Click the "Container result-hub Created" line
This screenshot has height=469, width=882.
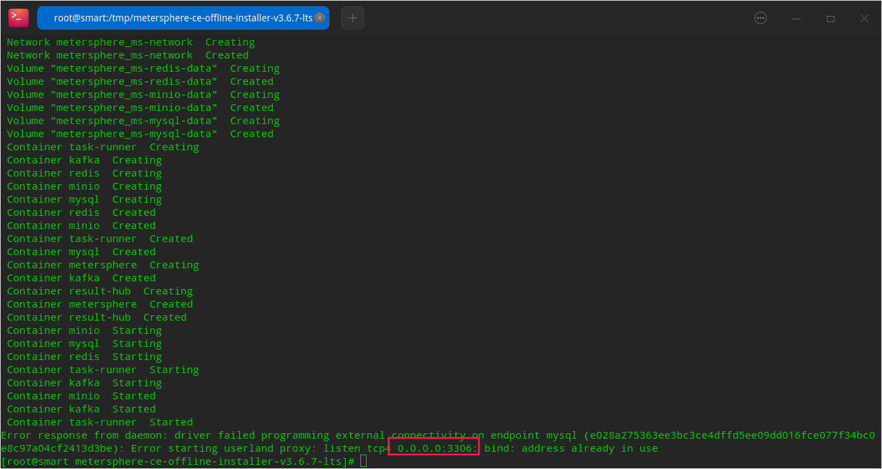pos(96,317)
